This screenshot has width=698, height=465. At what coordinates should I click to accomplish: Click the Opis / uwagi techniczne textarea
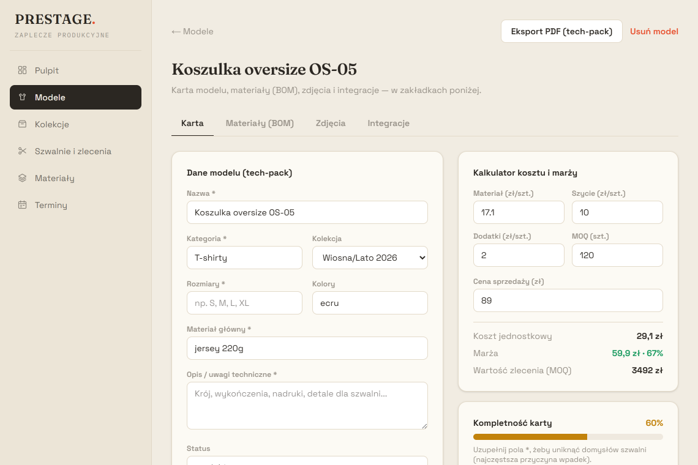307,406
